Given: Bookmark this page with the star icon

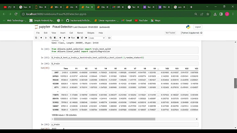Looking at the screenshot, I should [x=208, y=14].
